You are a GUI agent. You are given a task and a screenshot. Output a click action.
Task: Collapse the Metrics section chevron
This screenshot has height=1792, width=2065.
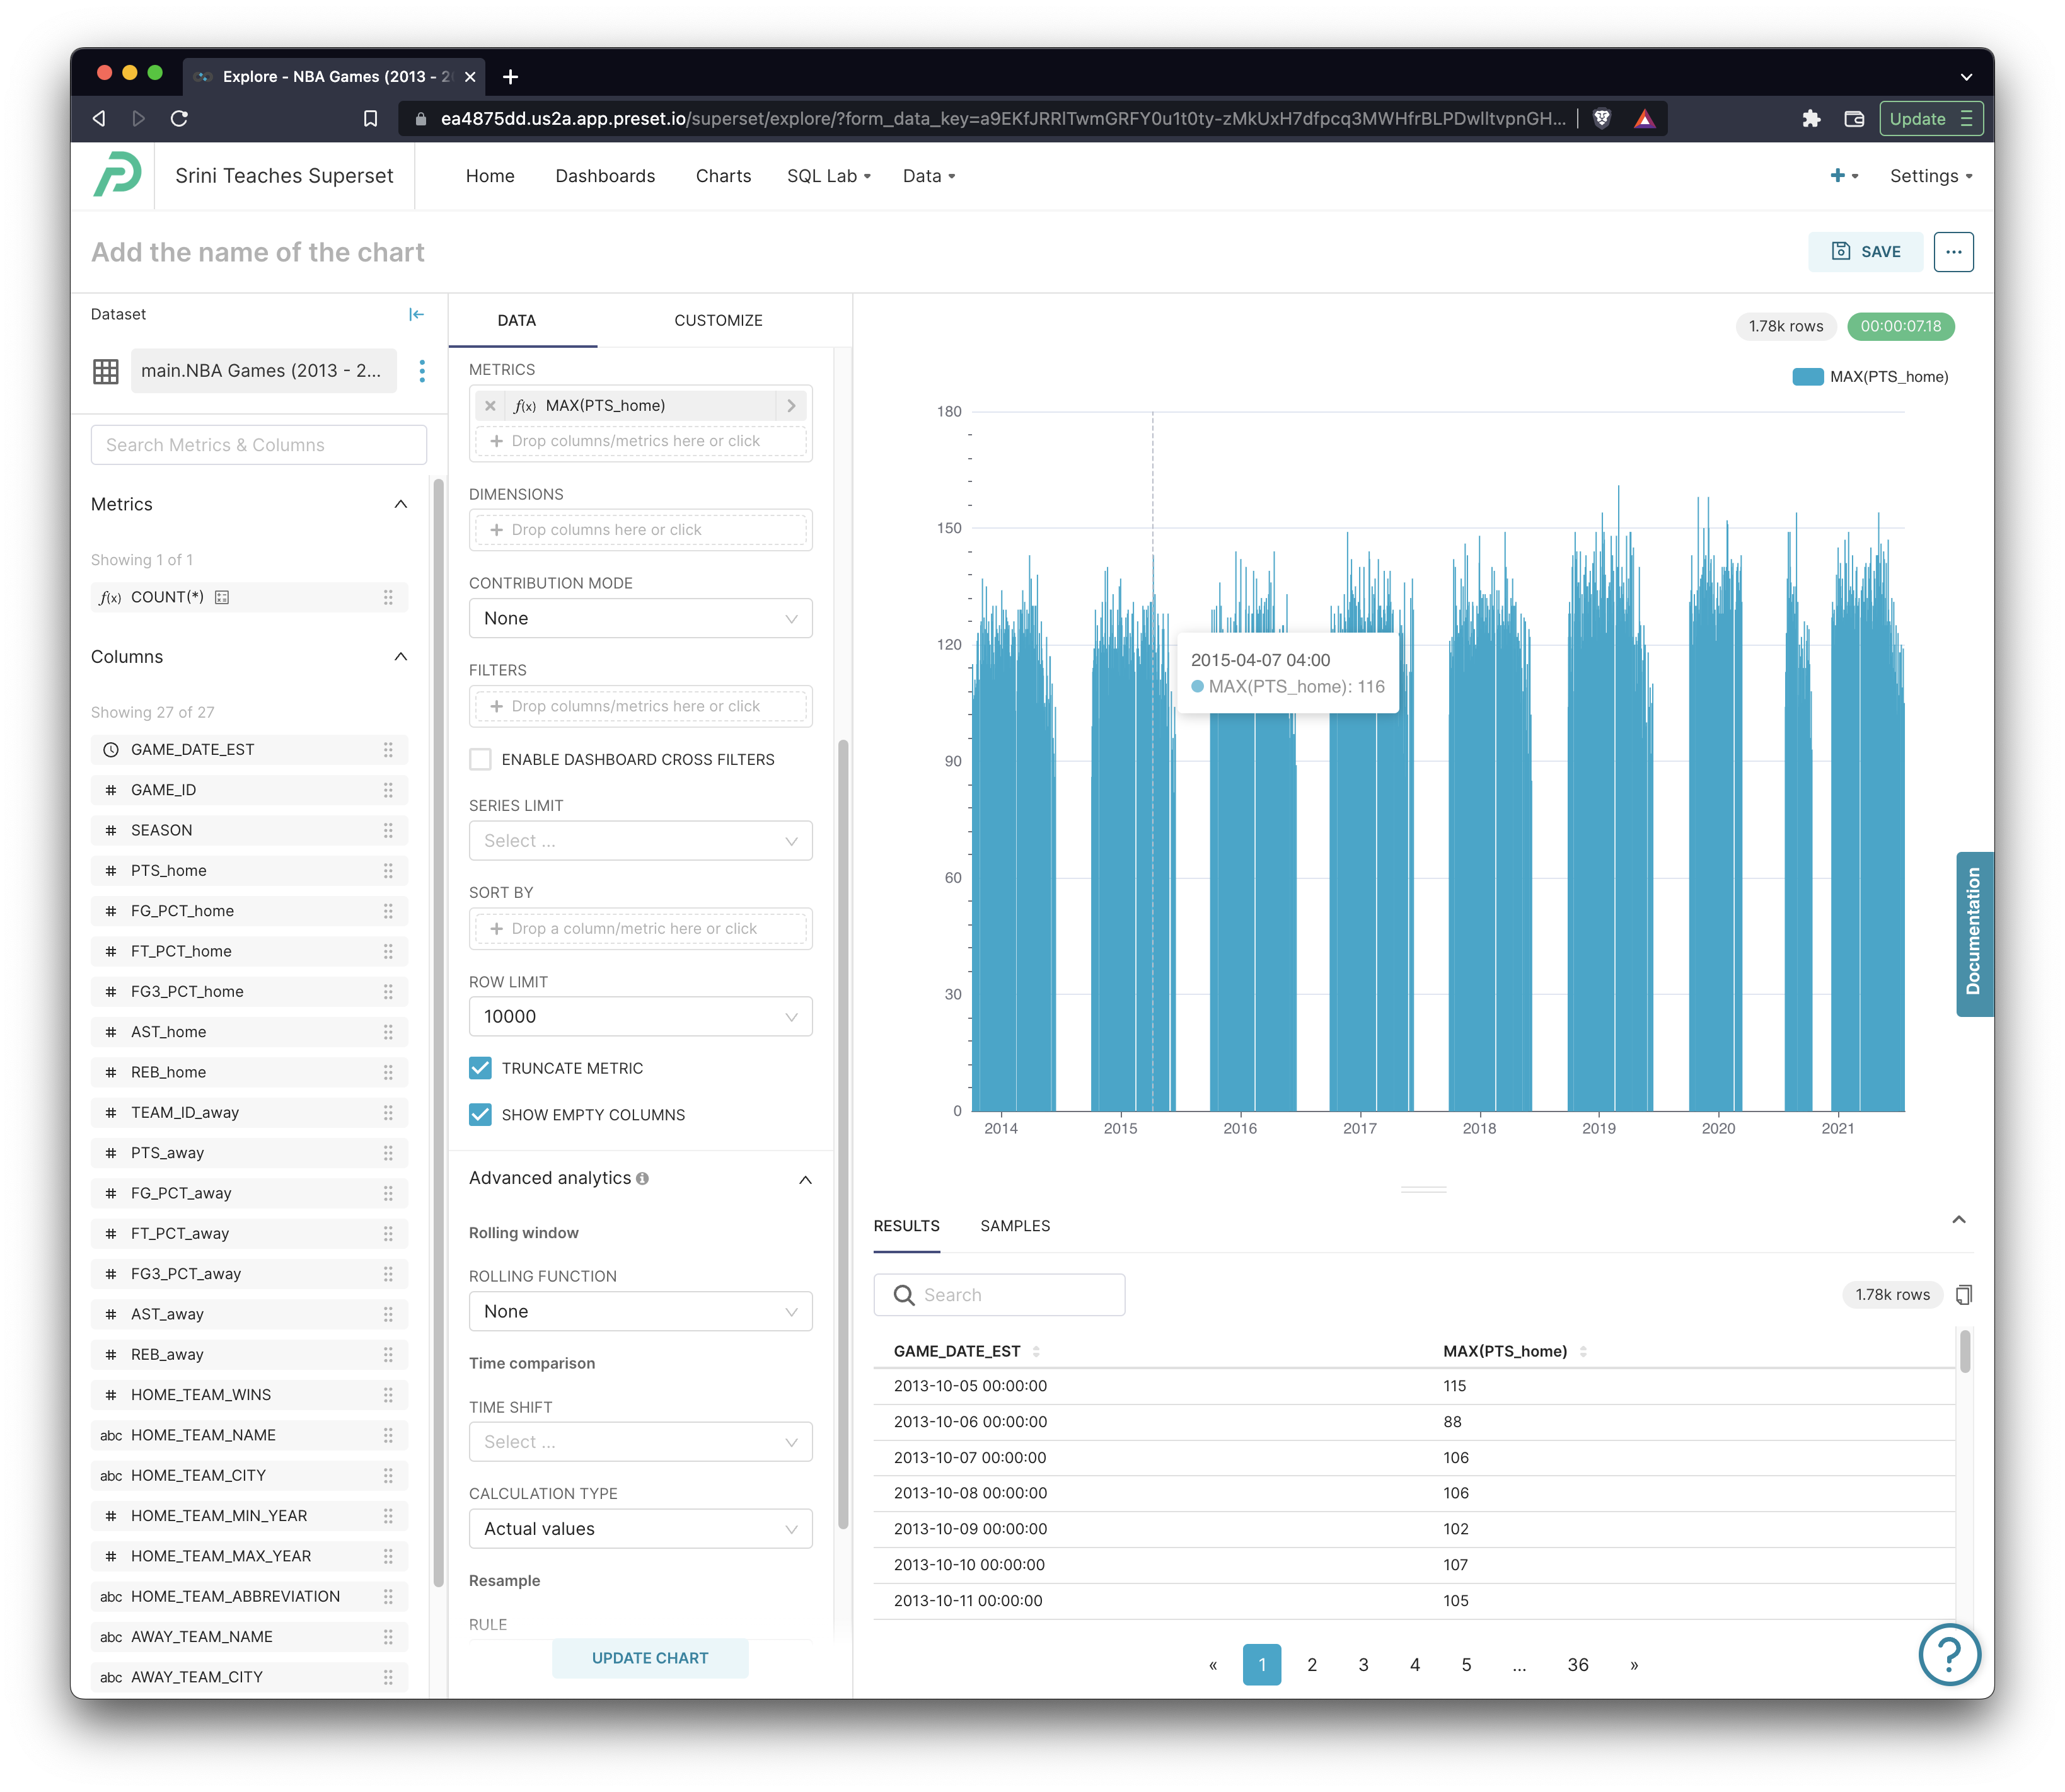pyautogui.click(x=401, y=504)
